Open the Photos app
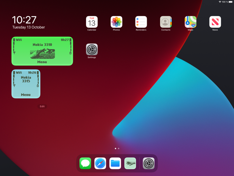Viewport: 234px width, 176px height. (117, 22)
